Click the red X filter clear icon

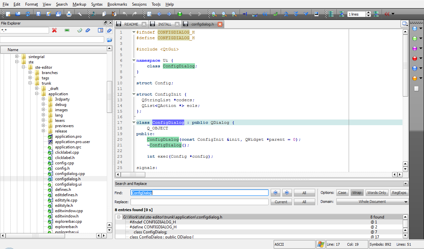pos(54,30)
